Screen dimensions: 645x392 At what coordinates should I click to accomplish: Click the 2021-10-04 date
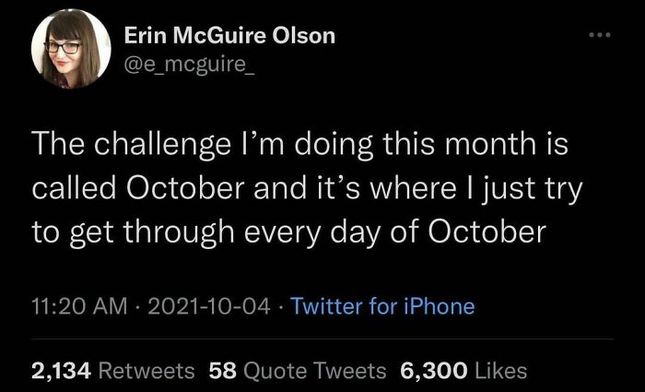208,305
